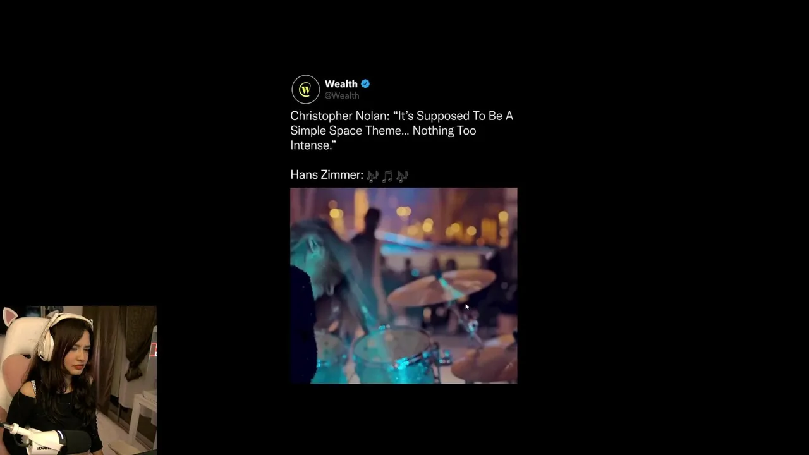The height and width of the screenshot is (455, 809).
Task: Click the last music notes emoji
Action: tap(402, 176)
